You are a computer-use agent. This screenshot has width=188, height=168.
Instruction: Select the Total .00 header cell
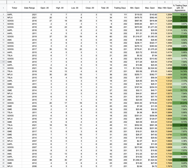(x=105, y=8)
